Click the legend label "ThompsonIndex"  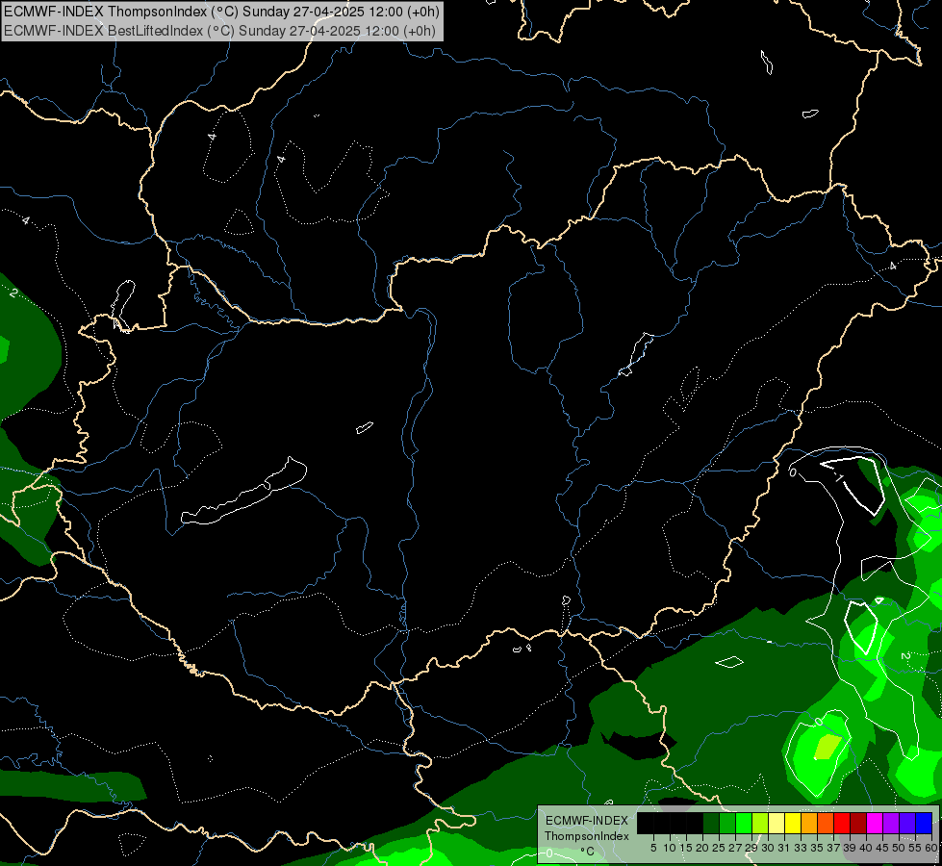coord(587,836)
